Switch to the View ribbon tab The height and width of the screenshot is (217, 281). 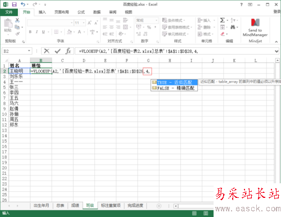(x=129, y=12)
